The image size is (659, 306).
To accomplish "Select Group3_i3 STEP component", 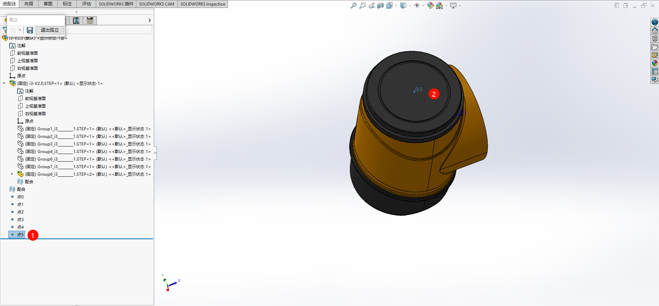I will [x=84, y=144].
